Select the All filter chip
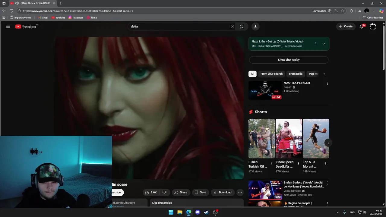The image size is (386, 217). click(252, 74)
